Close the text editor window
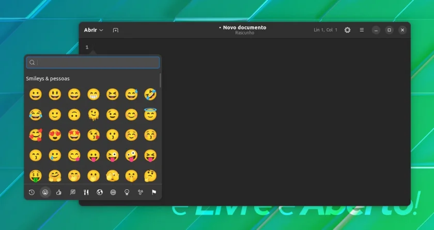 [402, 30]
